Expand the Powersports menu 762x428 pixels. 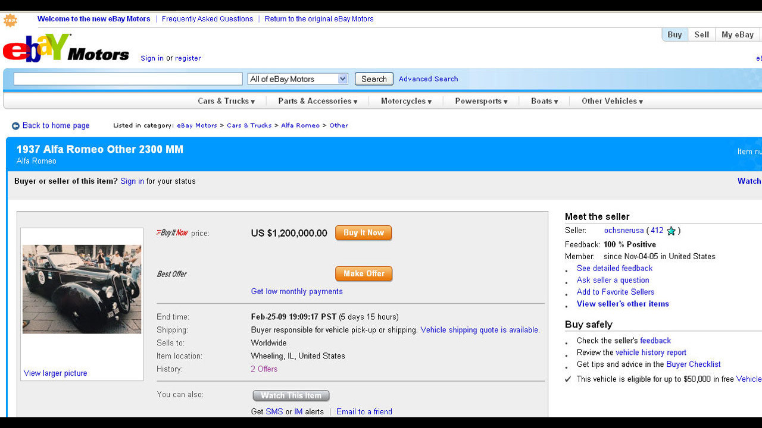pos(481,101)
